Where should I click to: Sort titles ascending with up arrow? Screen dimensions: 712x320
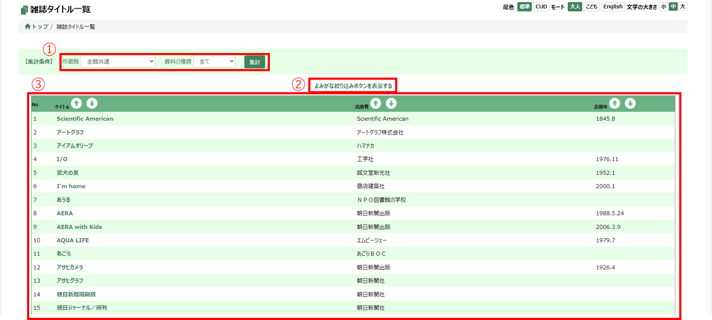coord(77,104)
